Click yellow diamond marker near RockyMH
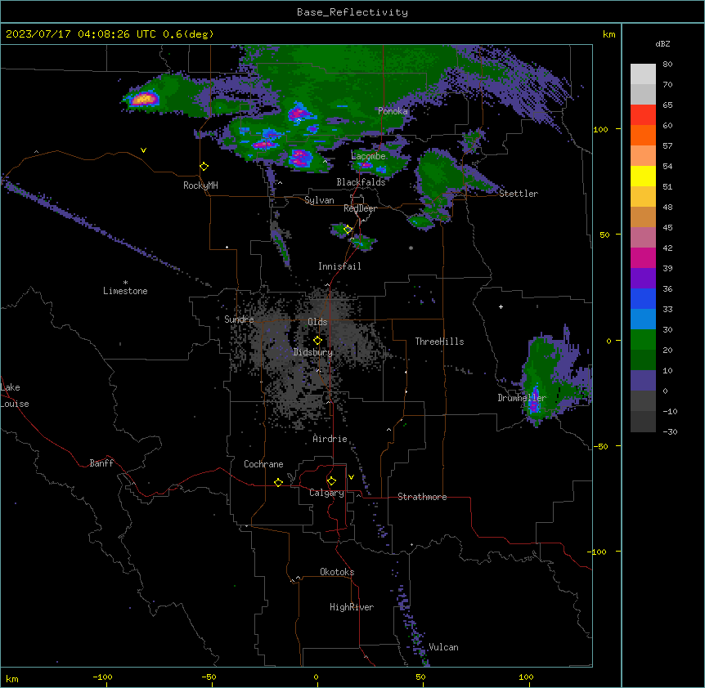The width and height of the screenshot is (705, 688). coord(204,167)
